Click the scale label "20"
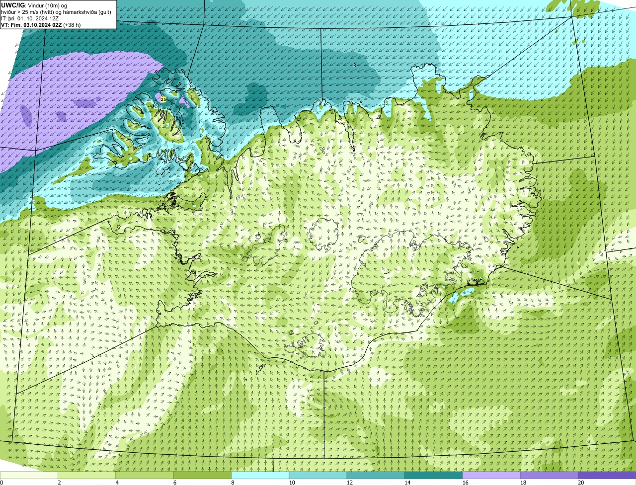 [x=581, y=483]
